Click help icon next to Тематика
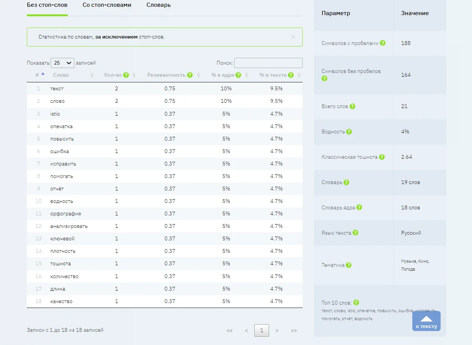The image size is (472, 345). click(348, 265)
